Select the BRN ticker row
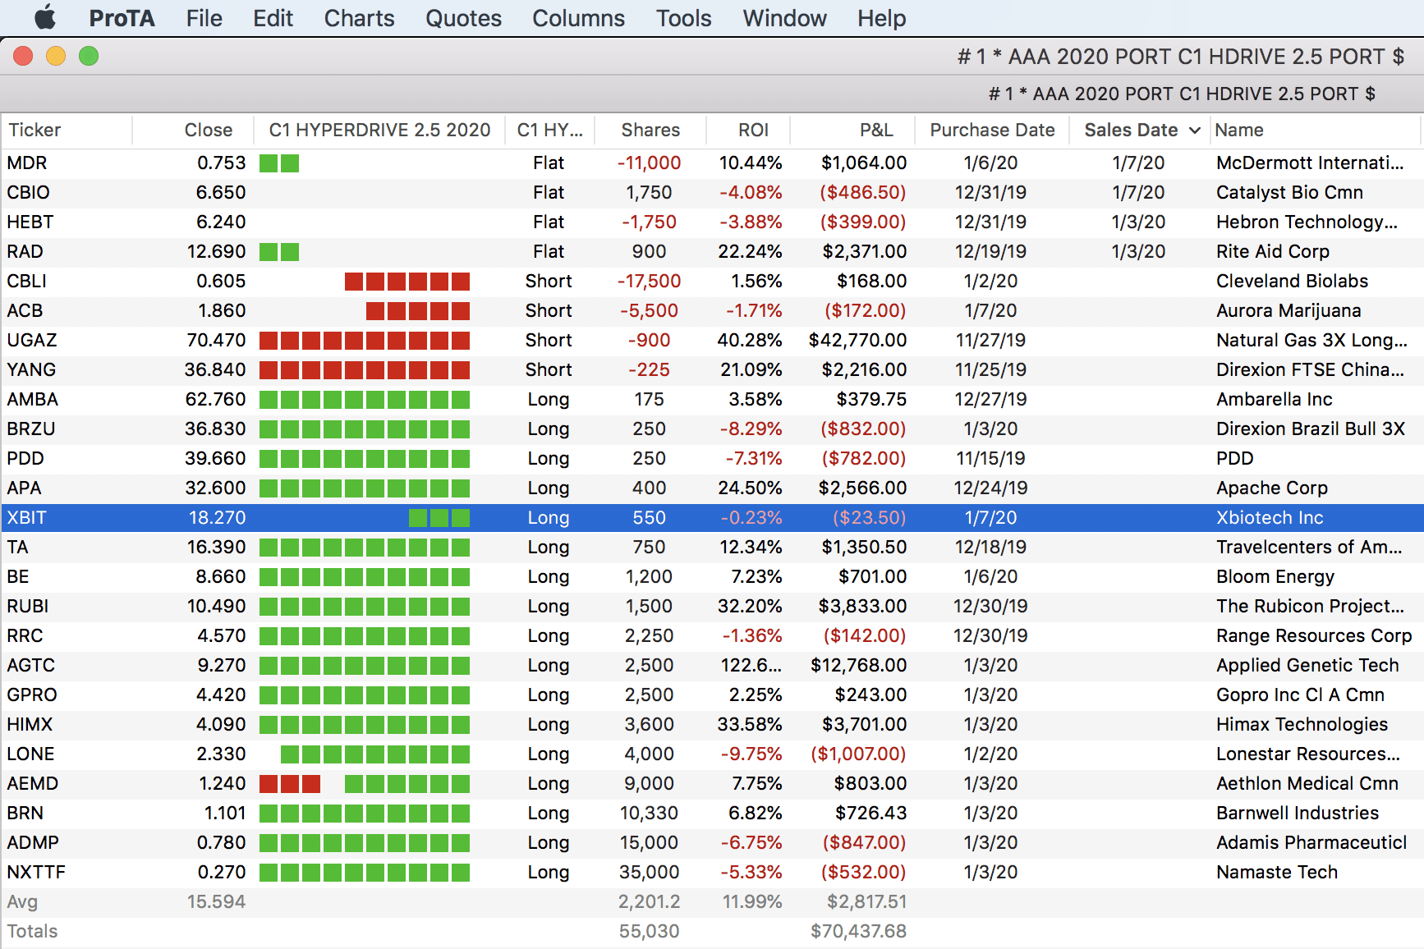Image resolution: width=1424 pixels, height=949 pixels. tap(712, 813)
